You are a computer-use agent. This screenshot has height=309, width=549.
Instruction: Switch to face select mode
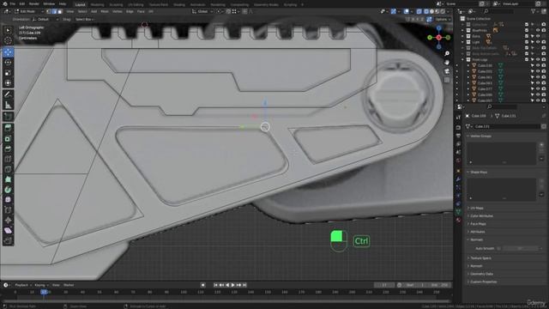pos(60,11)
